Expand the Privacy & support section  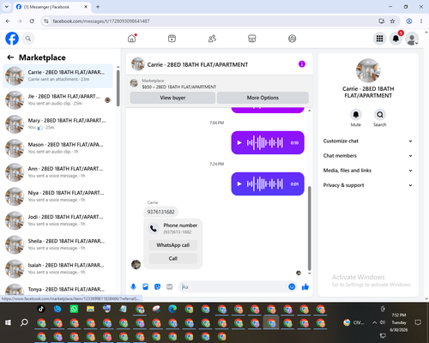tap(368, 185)
